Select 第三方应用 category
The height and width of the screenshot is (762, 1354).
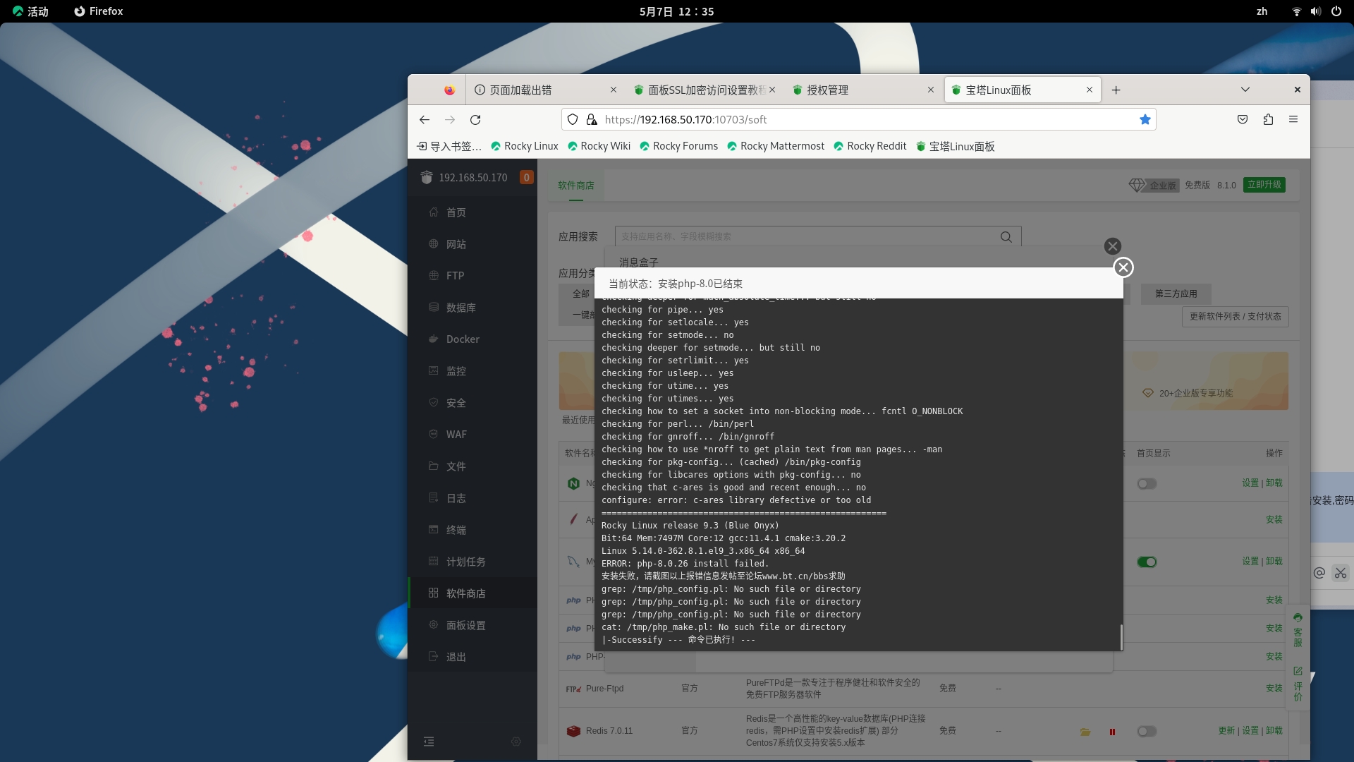[1176, 294]
